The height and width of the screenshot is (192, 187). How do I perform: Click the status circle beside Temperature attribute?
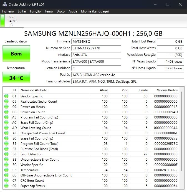point(6,170)
